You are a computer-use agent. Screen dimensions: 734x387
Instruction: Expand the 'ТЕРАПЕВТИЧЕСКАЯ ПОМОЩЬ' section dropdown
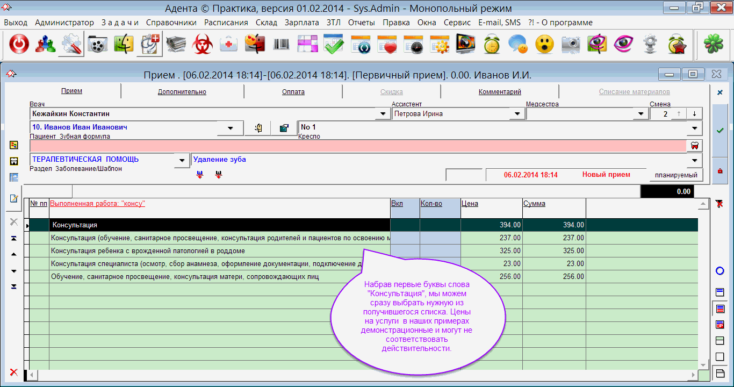tap(183, 160)
